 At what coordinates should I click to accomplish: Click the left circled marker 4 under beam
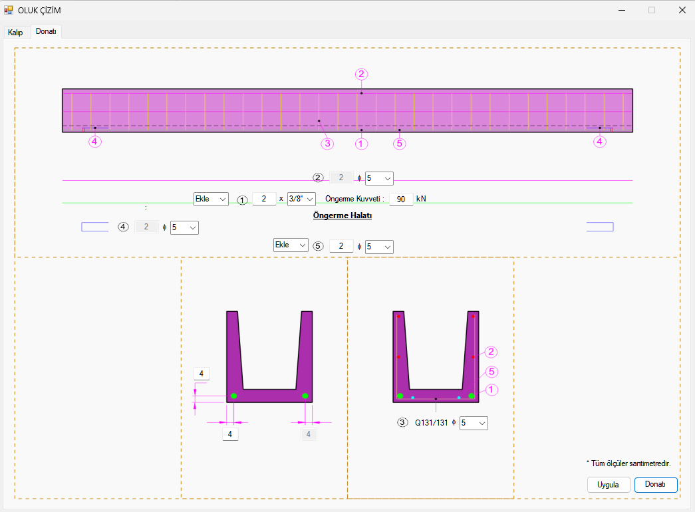pos(95,141)
